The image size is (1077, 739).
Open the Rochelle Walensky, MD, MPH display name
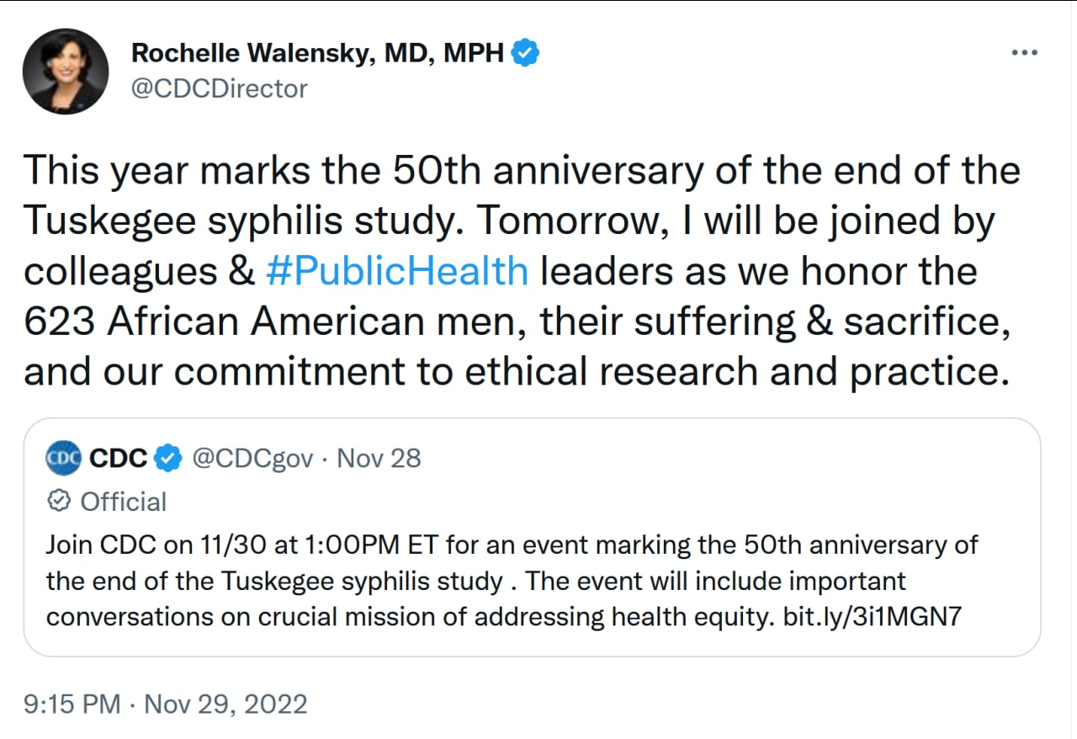[318, 53]
